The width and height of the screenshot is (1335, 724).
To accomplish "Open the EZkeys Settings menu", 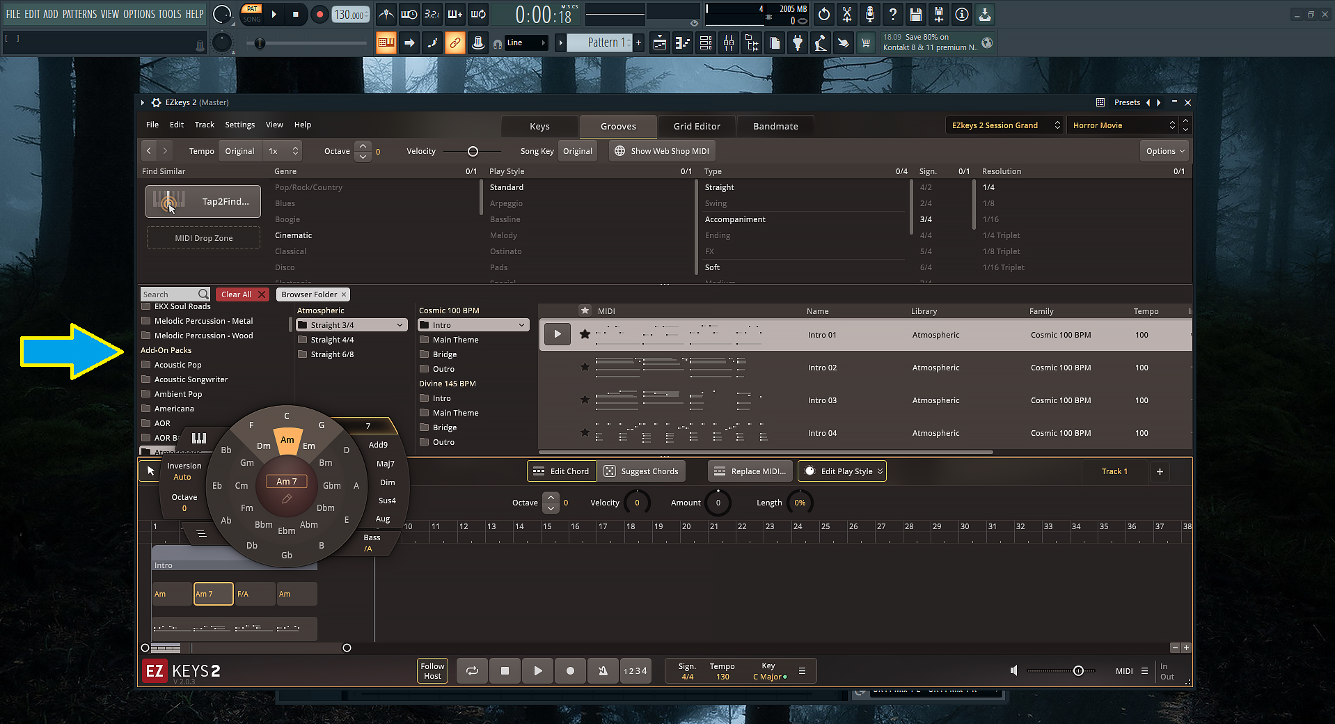I will coord(239,125).
